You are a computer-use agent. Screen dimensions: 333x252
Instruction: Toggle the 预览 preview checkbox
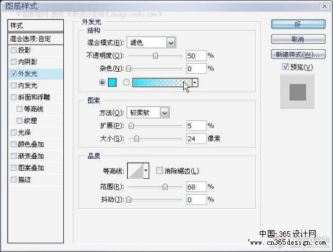coord(285,66)
